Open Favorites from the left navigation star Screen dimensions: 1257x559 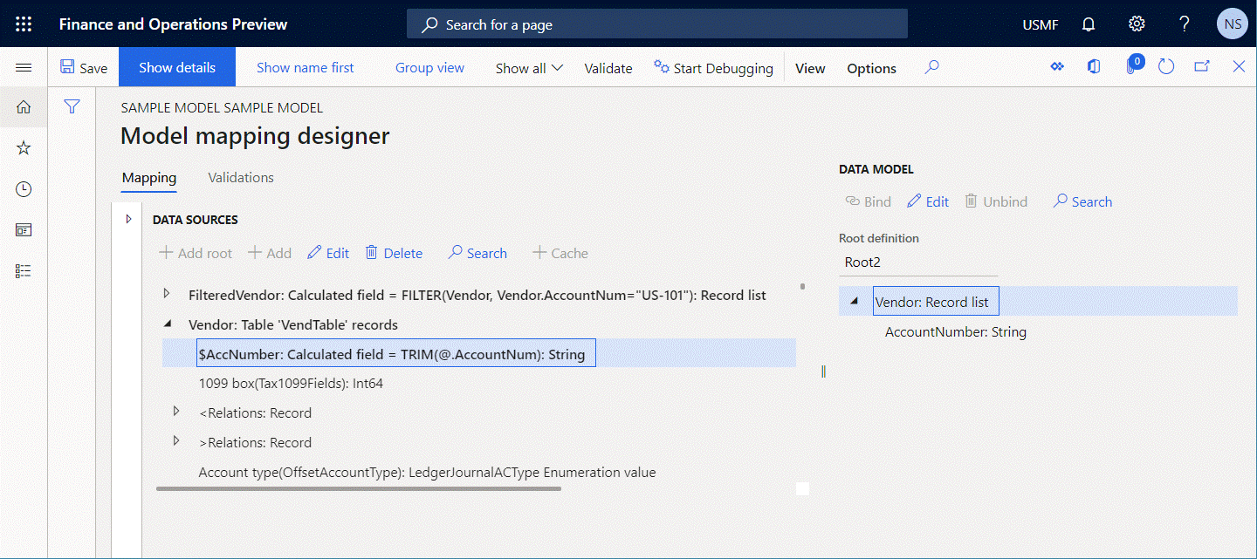[x=23, y=147]
